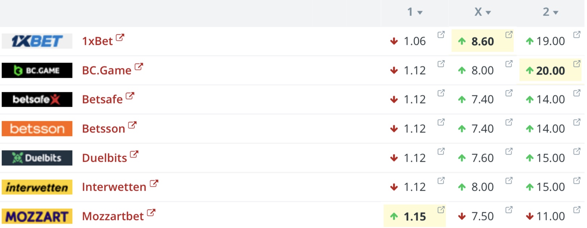The width and height of the screenshot is (587, 228).
Task: Sort by column 2 dropdown arrow
Action: coord(556,13)
